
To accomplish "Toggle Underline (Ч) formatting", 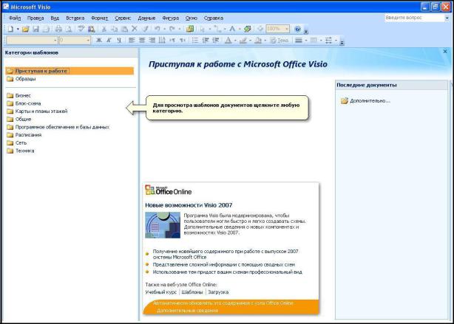I will click(x=119, y=40).
